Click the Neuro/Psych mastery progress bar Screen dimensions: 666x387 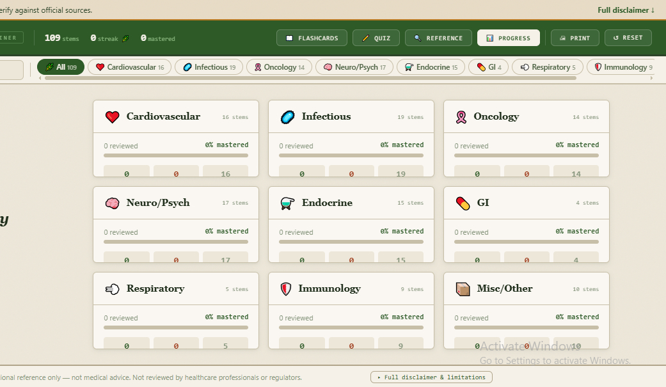click(176, 242)
